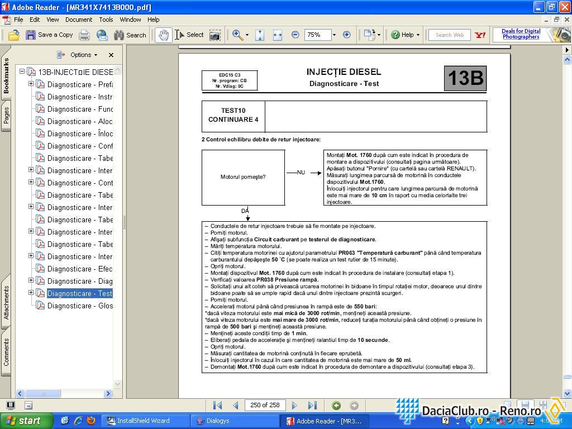Open a file with the folder icon
This screenshot has height=429, width=572.
(14, 35)
